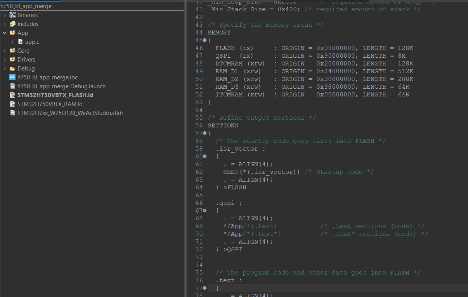Fold the isr_vector block at line 60
Viewport: 468px width, 297px height.
click(x=205, y=156)
